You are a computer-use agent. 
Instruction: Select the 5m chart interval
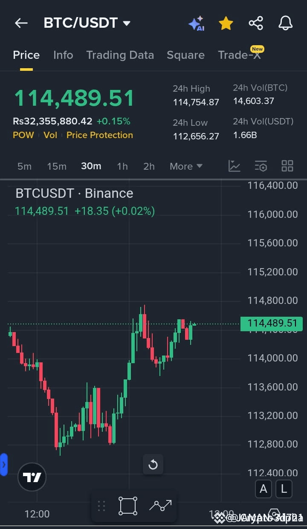point(24,166)
